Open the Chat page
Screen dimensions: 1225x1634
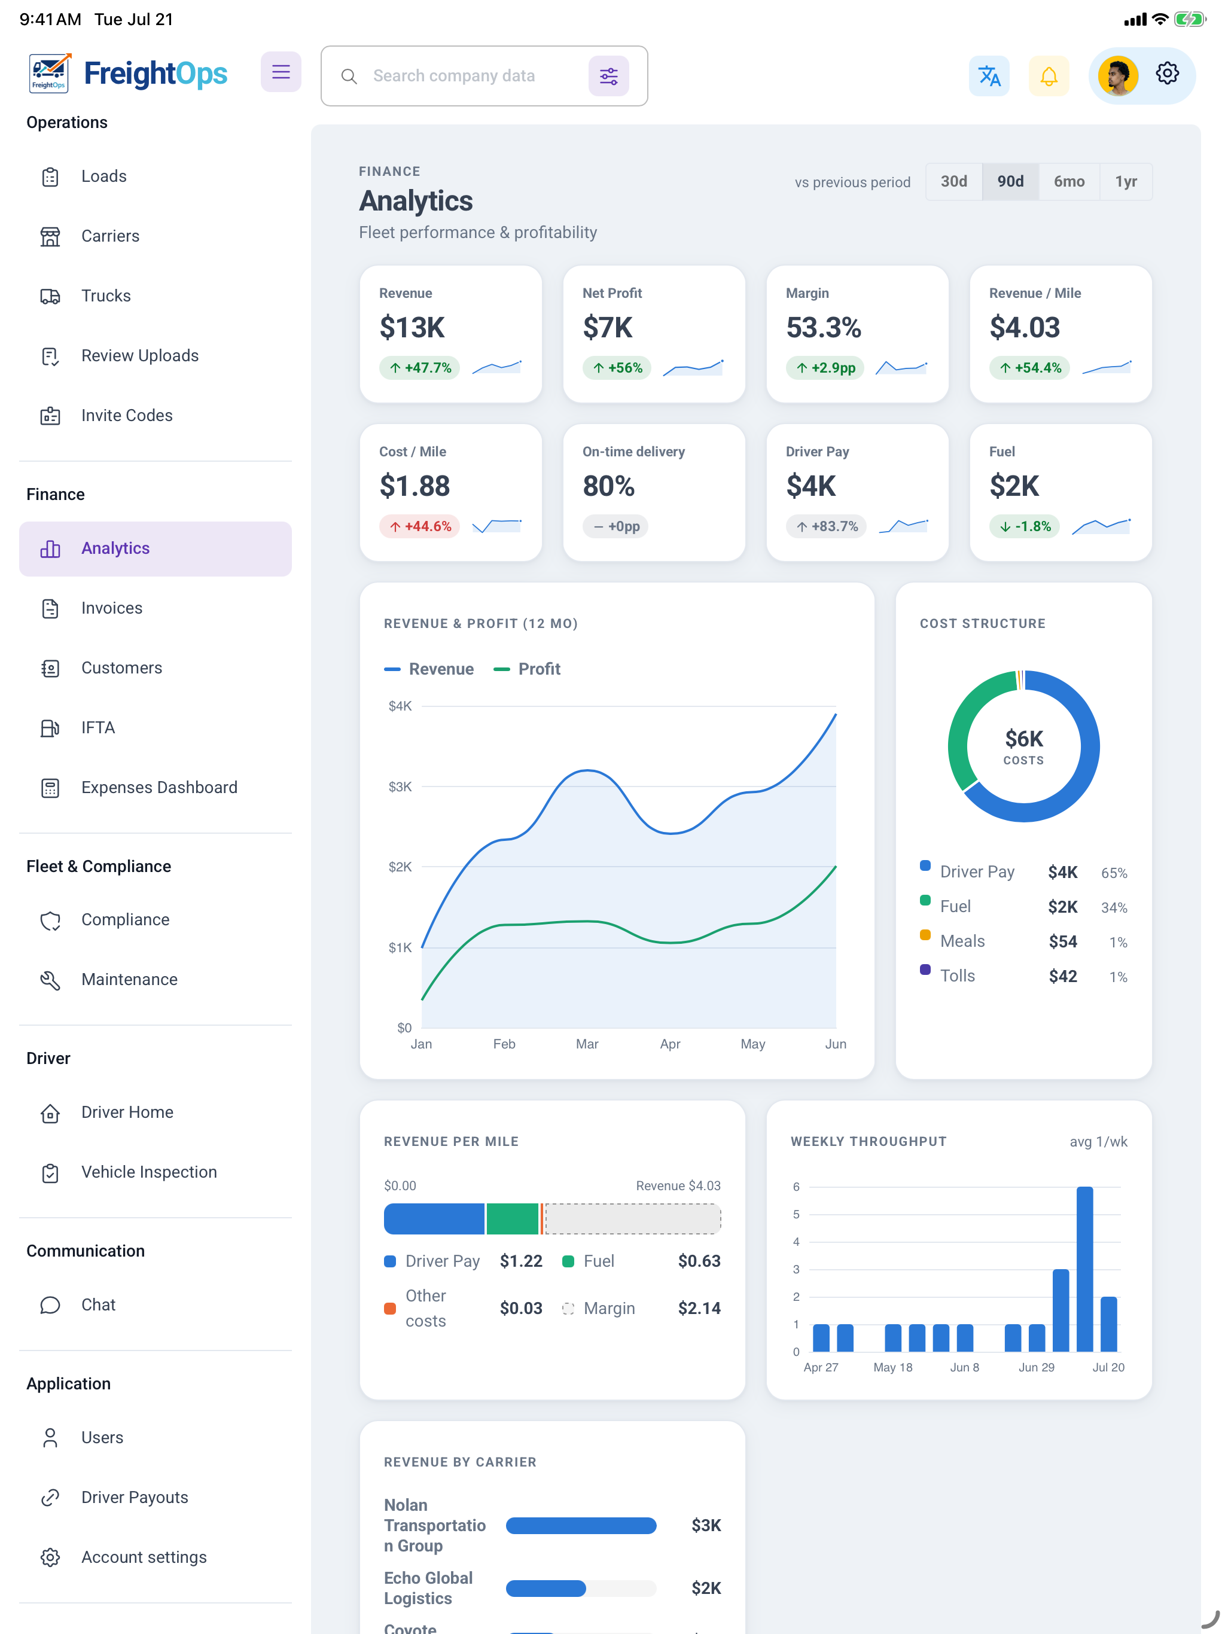tap(155, 1305)
